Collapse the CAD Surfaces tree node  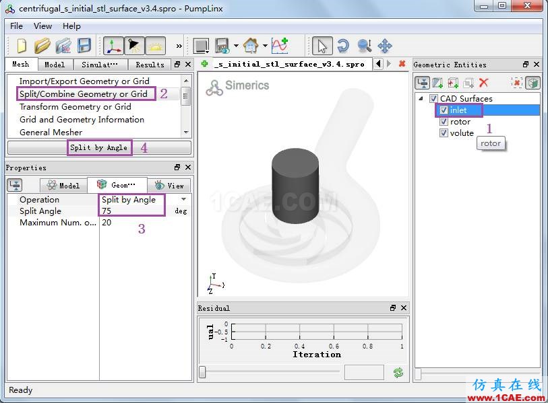click(421, 99)
